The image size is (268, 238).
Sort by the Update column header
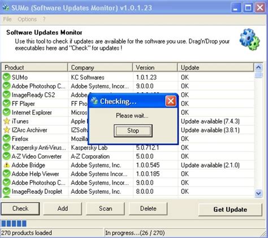(x=215, y=67)
